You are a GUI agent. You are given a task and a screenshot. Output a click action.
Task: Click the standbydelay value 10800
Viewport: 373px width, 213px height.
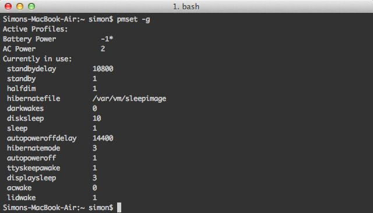(103, 69)
